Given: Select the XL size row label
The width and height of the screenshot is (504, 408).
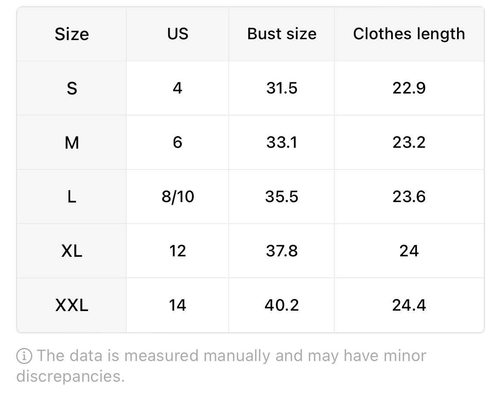Looking at the screenshot, I should 72,251.
